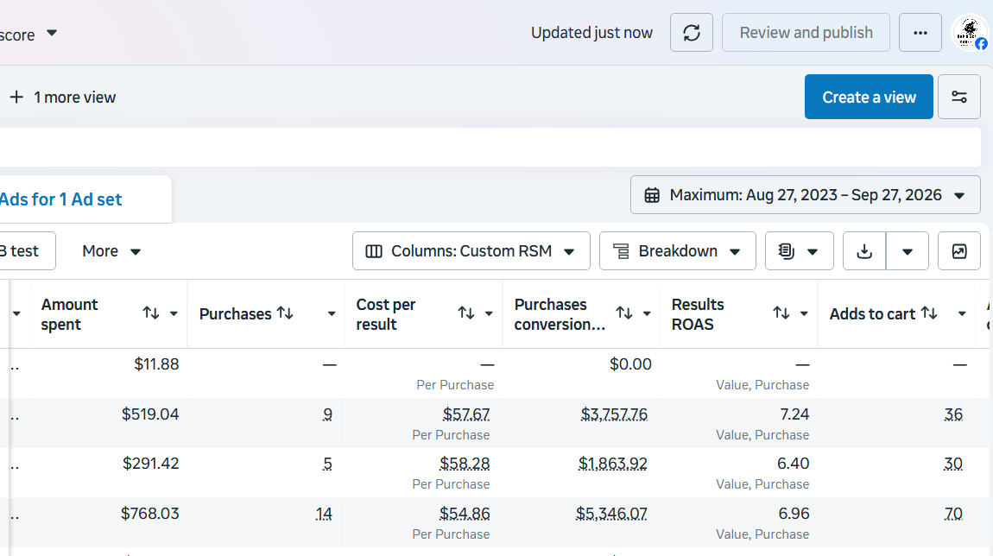Click ROAS value 6.40
The width and height of the screenshot is (993, 556).
(793, 464)
